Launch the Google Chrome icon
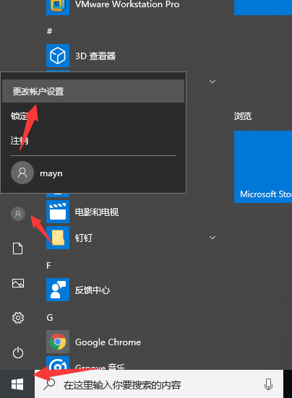Screen dimensions: 292x398 point(58,342)
